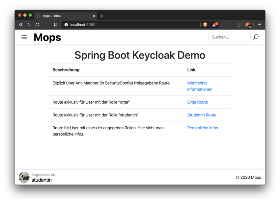
Task: Focus the Suchen... search field
Action: [x=230, y=37]
